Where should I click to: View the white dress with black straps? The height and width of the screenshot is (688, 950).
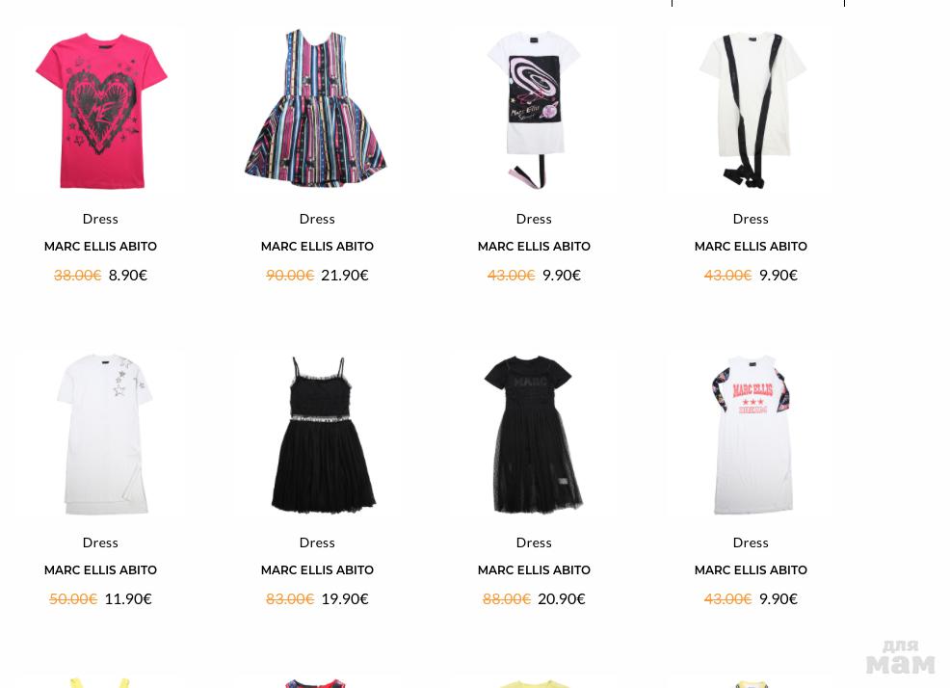pyautogui.click(x=752, y=110)
